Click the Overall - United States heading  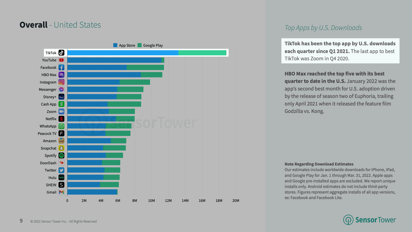[60, 25]
